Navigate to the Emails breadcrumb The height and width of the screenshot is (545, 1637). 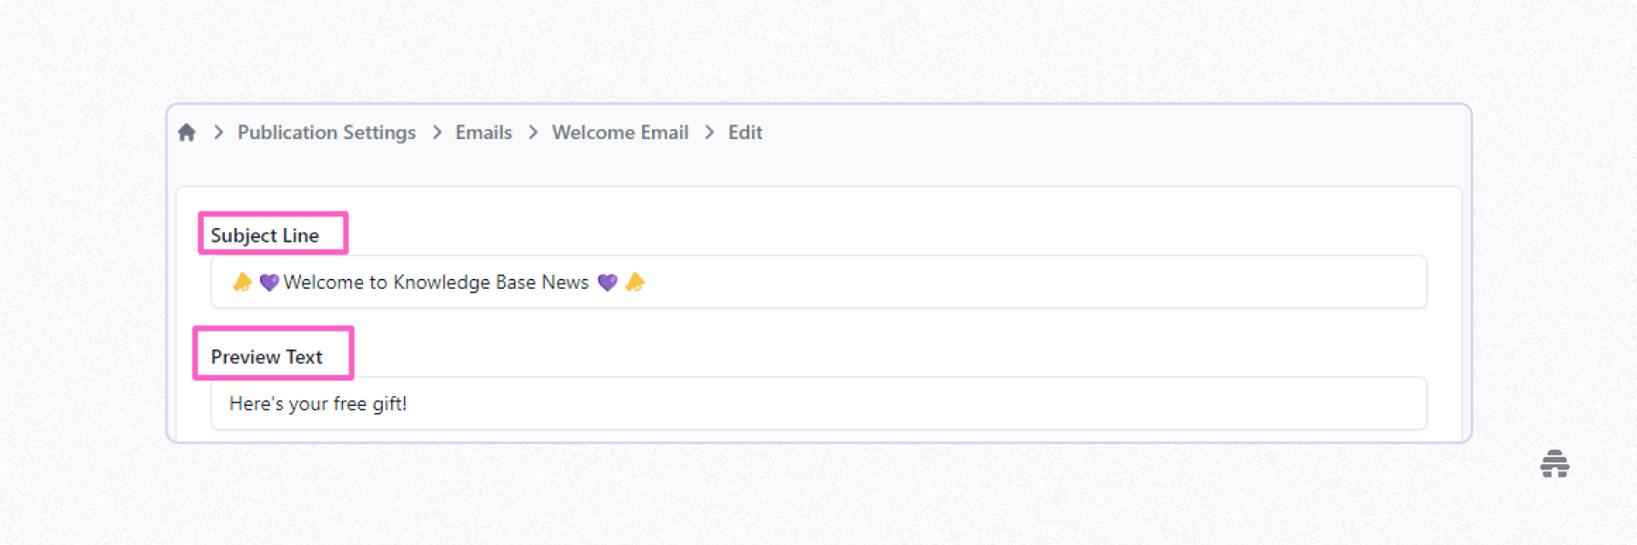coord(484,133)
